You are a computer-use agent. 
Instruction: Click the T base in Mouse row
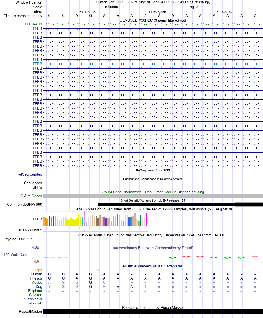[x=118, y=282]
